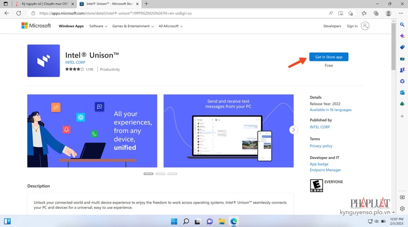Click the Edge settings and more ellipsis
This screenshot has height=227, width=408.
coord(401,13)
